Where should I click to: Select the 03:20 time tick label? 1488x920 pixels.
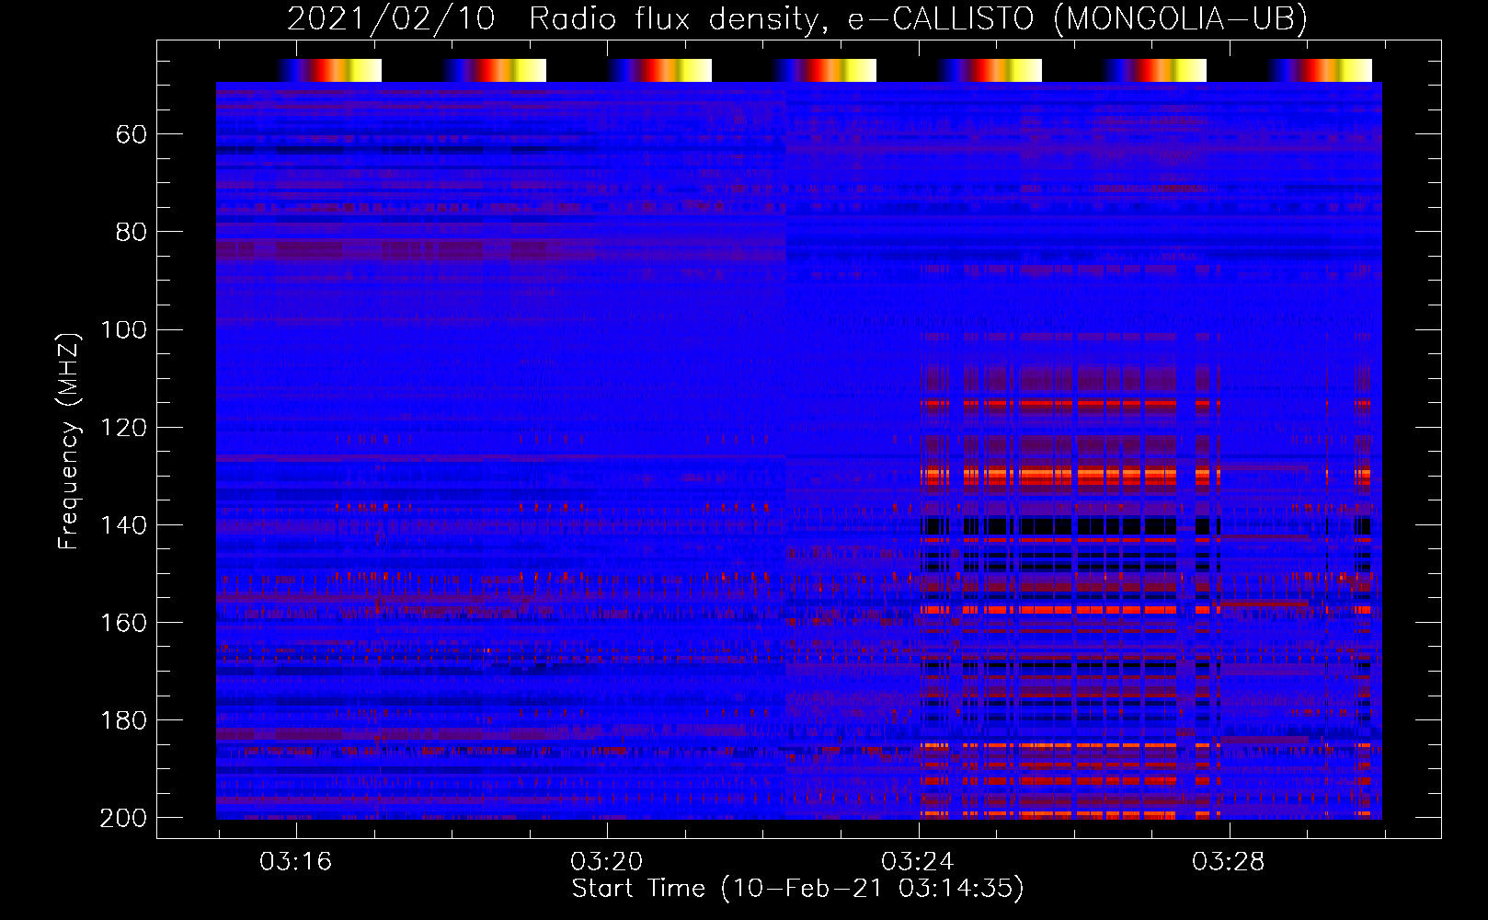(606, 862)
